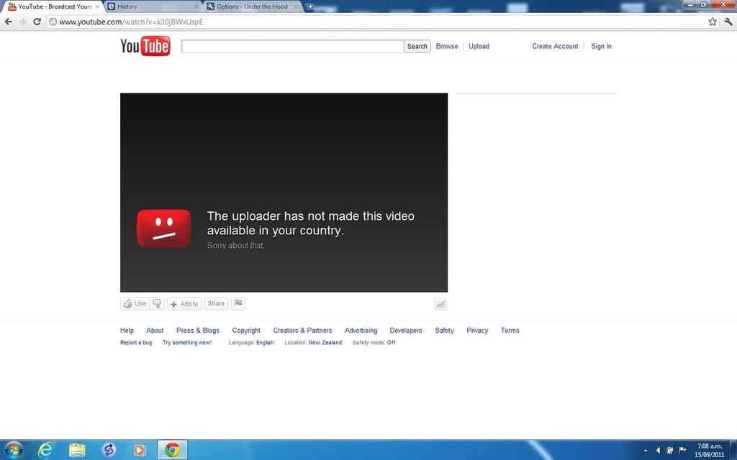Open the Copyright footer link

246,331
